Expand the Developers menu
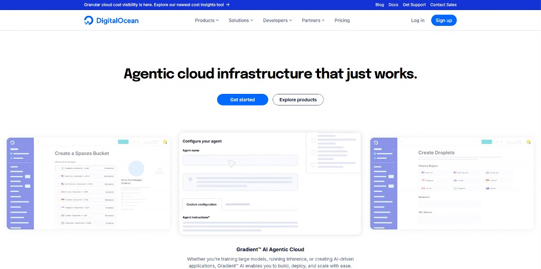541x269 pixels. pyautogui.click(x=277, y=21)
